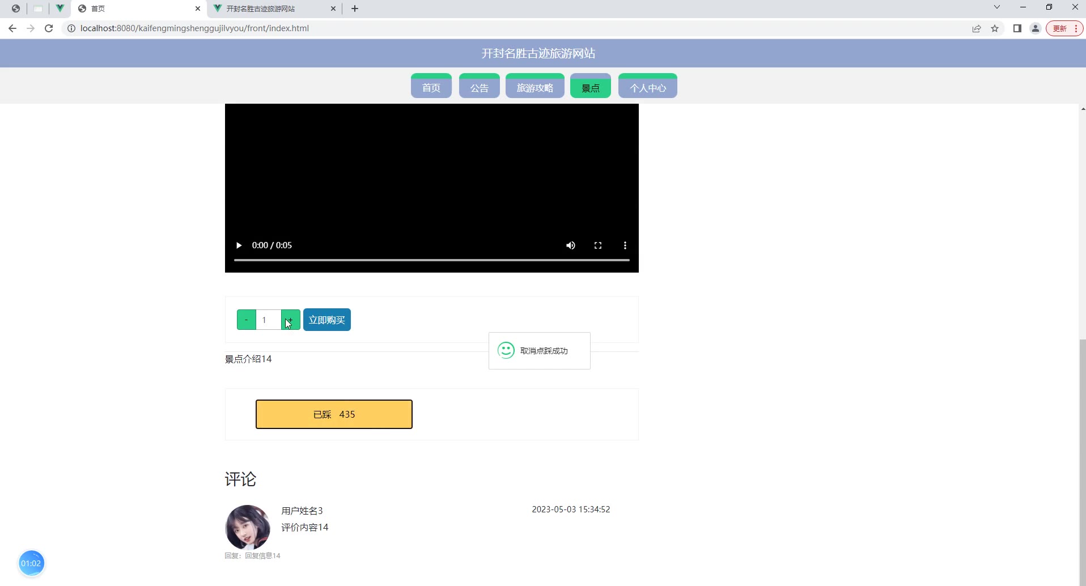Viewport: 1086px width, 586px height.
Task: Open 旅游攻略 navigation menu
Action: click(x=535, y=86)
